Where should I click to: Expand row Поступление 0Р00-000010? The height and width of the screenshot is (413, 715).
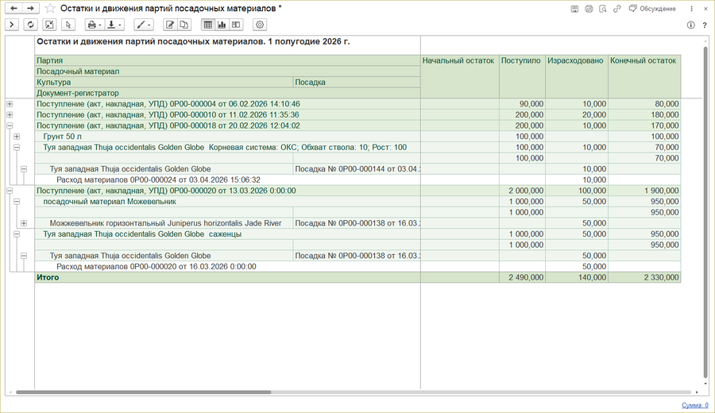[10, 115]
